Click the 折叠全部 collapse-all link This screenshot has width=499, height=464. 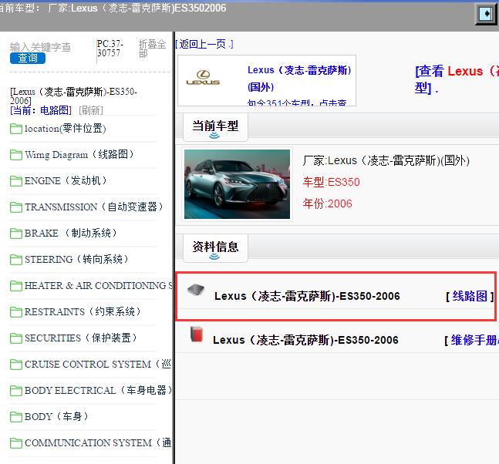(152, 49)
